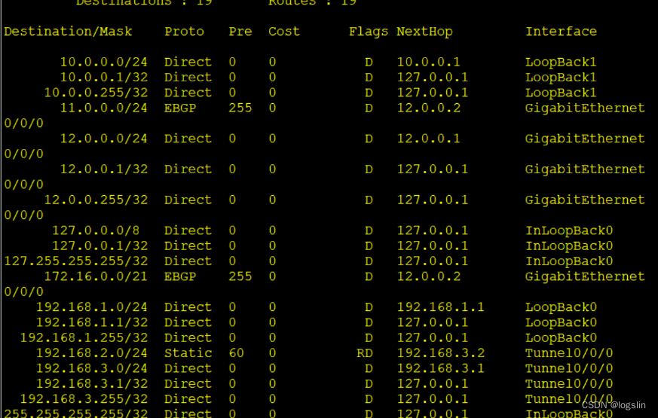Click preference 60 in Static row
Viewport: 658px width, 418px height.
click(x=236, y=353)
